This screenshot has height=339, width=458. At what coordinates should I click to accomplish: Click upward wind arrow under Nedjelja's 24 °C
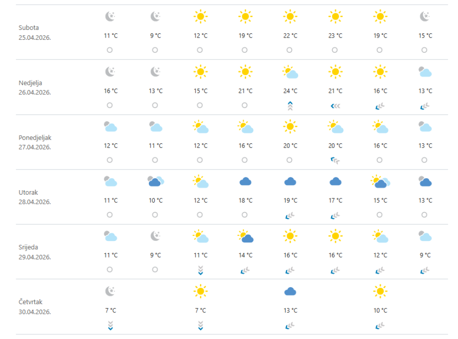pyautogui.click(x=290, y=106)
